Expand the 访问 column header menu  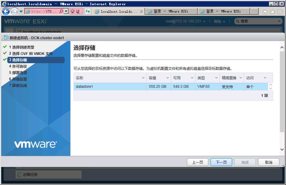coord(265,78)
